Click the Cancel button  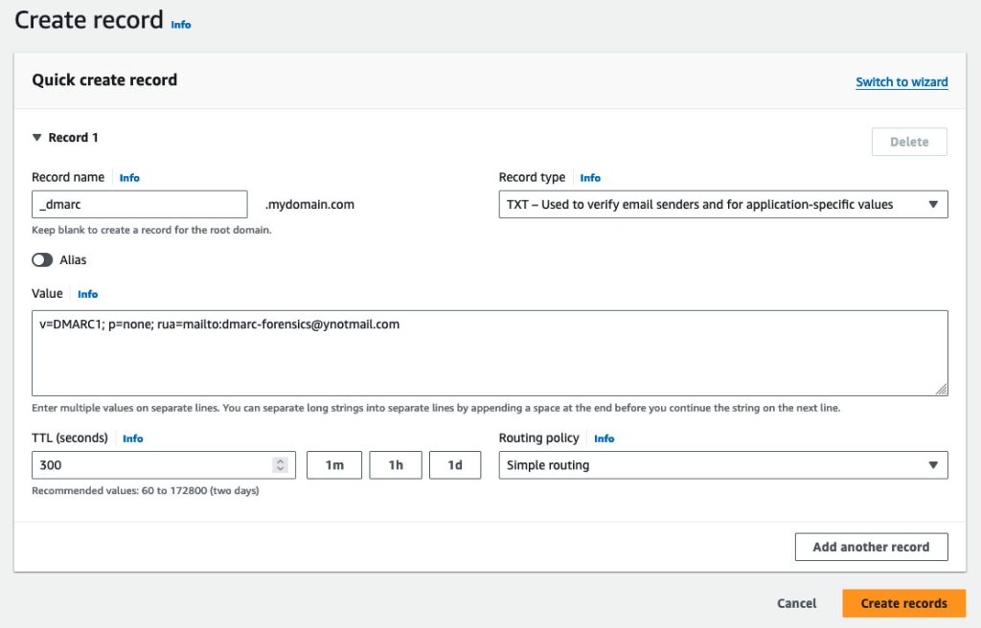click(x=796, y=603)
